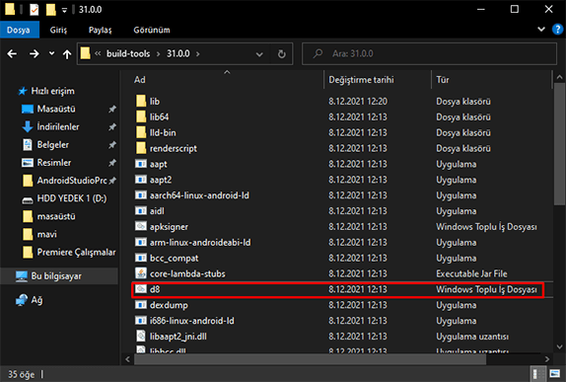The width and height of the screenshot is (566, 382).
Task: Click the scroll down arrow of file list
Action: coord(559,346)
